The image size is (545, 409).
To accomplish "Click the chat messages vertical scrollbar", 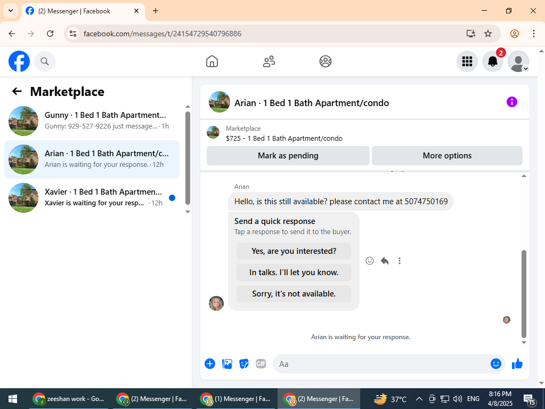I will pos(524,294).
